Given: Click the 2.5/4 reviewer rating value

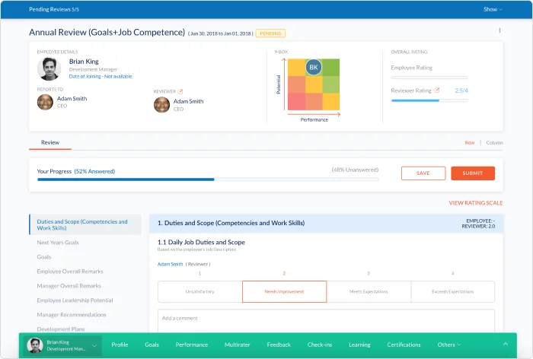Looking at the screenshot, I should (461, 91).
